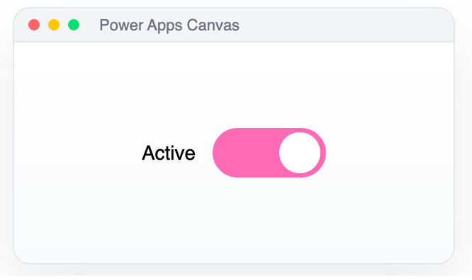Click the Power Apps Canvas title text
Image resolution: width=472 pixels, height=280 pixels.
pyautogui.click(x=169, y=25)
